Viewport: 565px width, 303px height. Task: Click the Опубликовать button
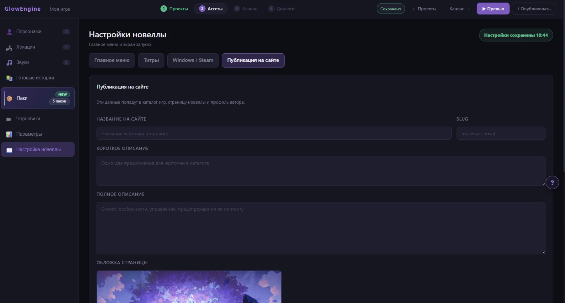pyautogui.click(x=534, y=9)
